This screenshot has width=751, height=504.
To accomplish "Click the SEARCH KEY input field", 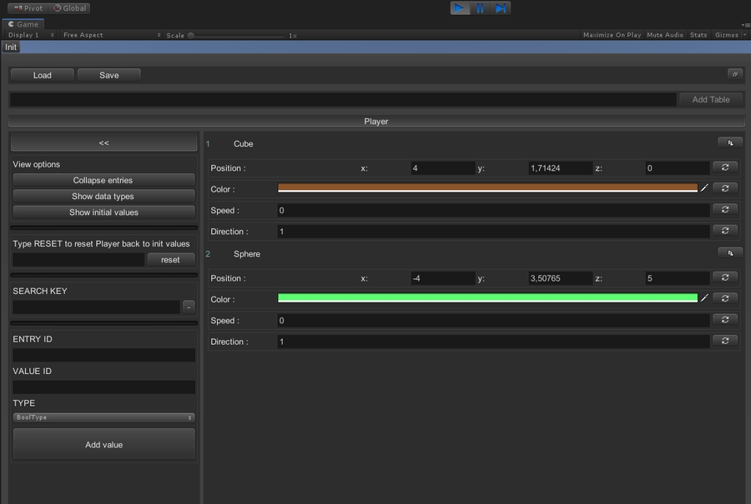I will point(96,307).
